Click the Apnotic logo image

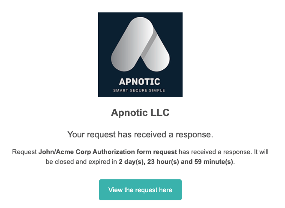point(140,54)
